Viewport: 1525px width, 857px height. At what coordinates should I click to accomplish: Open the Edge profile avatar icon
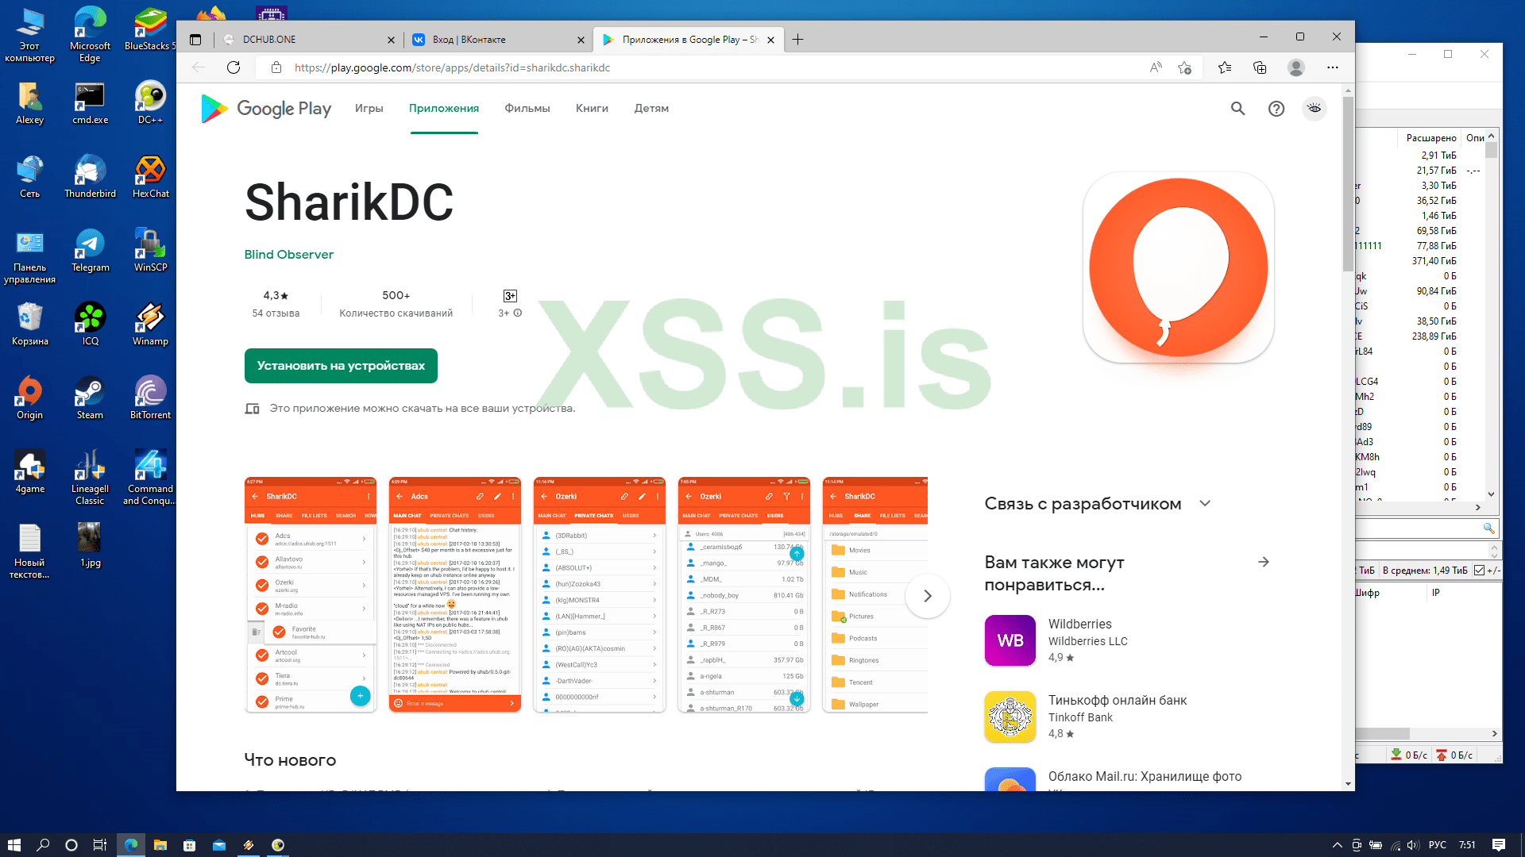click(1295, 67)
